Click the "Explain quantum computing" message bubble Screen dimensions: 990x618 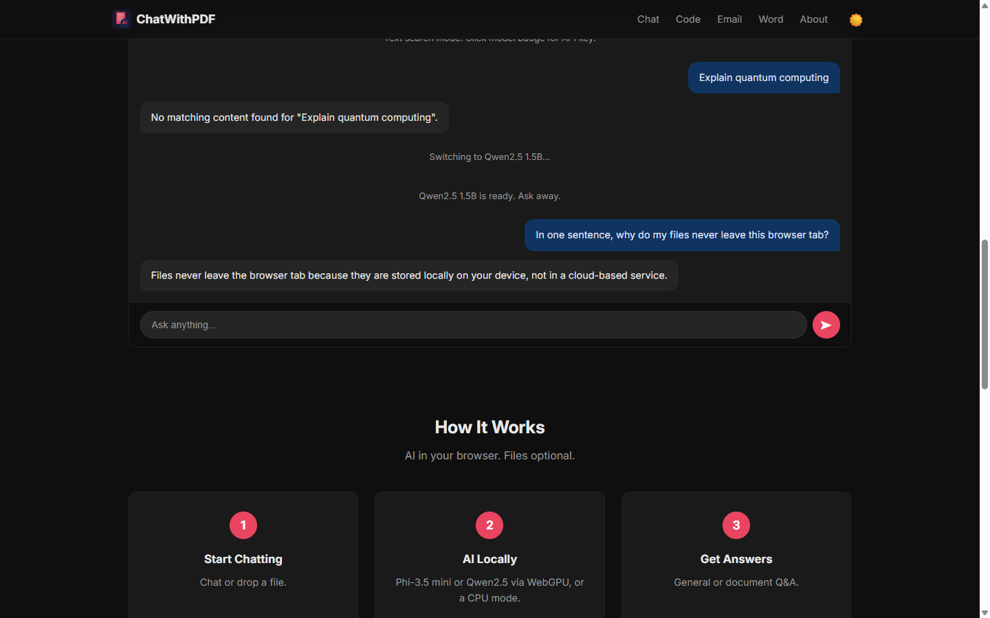click(x=764, y=78)
